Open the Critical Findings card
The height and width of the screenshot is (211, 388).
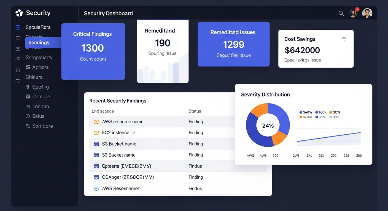click(x=93, y=51)
